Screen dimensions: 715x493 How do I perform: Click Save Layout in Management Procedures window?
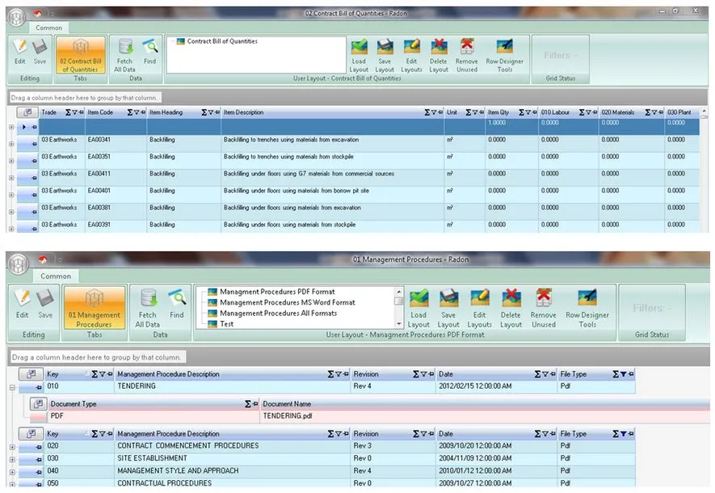point(448,308)
